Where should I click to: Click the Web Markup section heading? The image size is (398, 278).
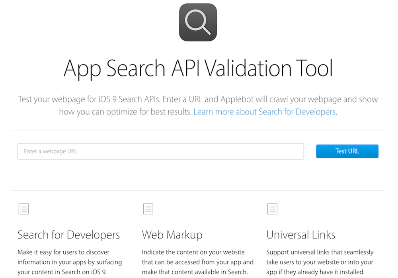[172, 235]
